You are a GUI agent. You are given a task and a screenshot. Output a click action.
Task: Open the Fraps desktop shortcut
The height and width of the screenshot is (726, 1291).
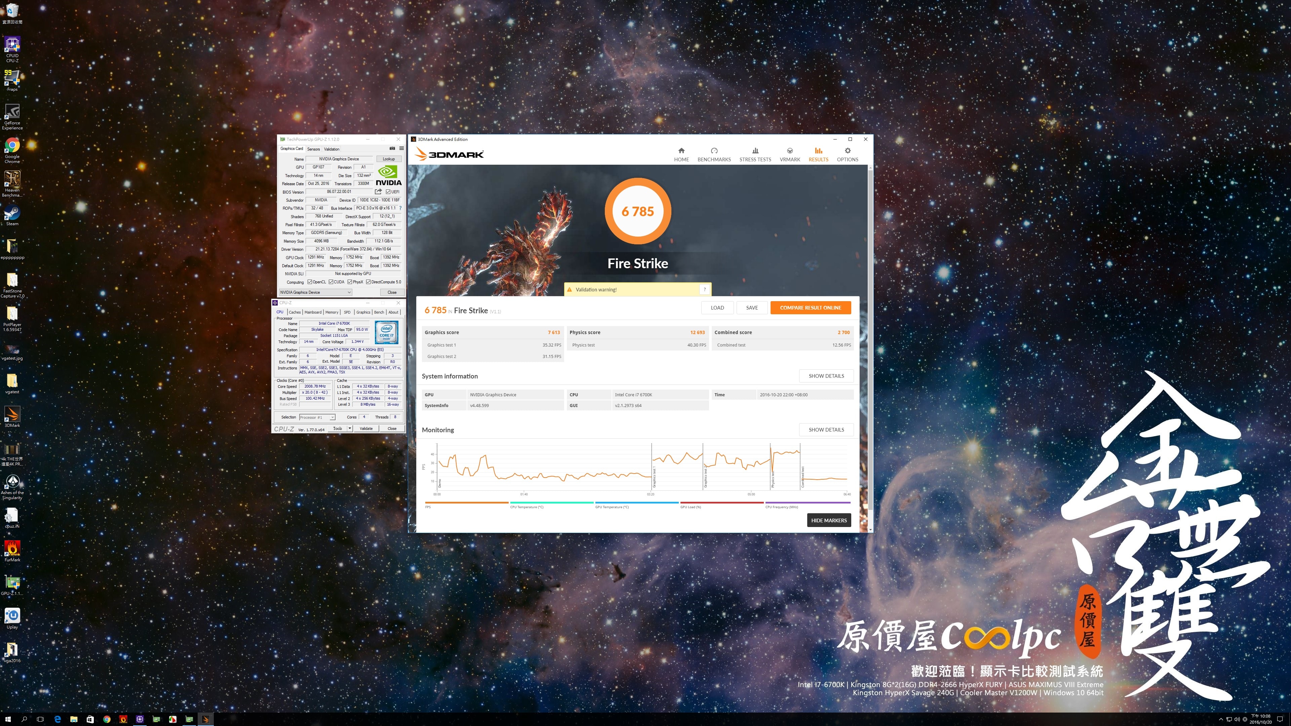pyautogui.click(x=12, y=80)
